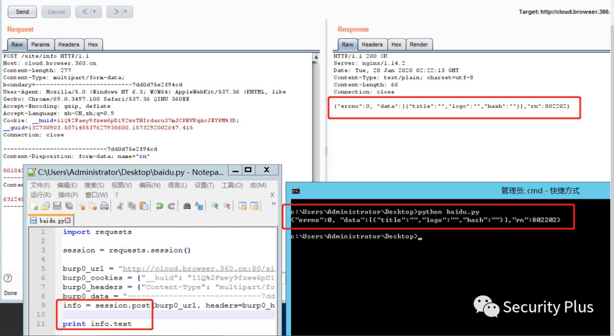Image resolution: width=614 pixels, height=336 pixels.
Task: Select the Request Headers tab
Action: pos(69,45)
